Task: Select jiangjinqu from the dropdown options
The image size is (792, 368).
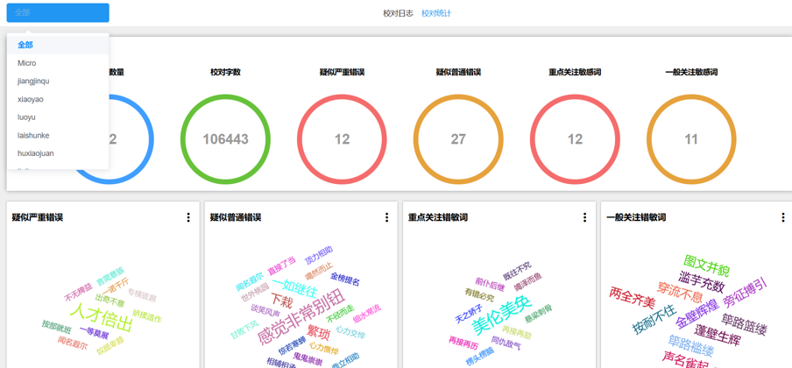Action: 33,81
